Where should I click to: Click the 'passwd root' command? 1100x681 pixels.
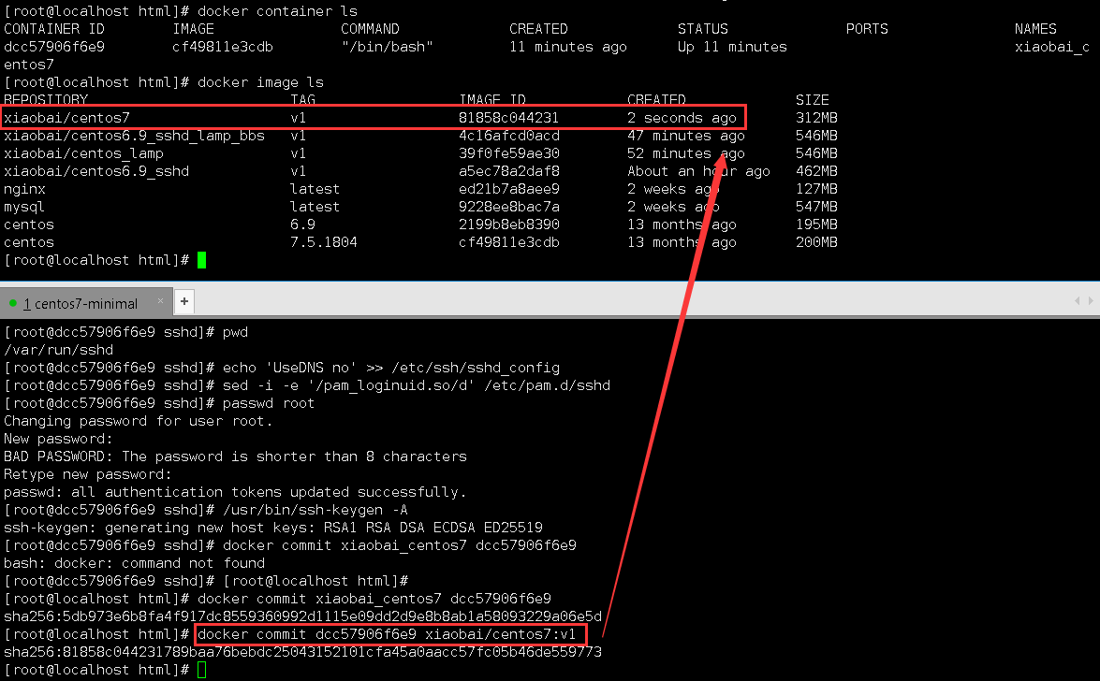tap(269, 403)
